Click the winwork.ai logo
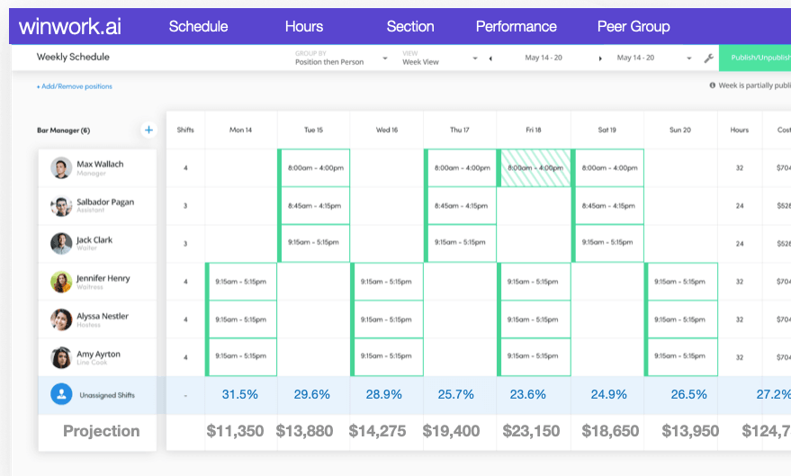Viewport: 791px width, 476px height. coord(70,26)
